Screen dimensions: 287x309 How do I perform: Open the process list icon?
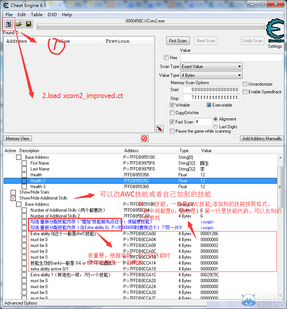[x=8, y=24]
